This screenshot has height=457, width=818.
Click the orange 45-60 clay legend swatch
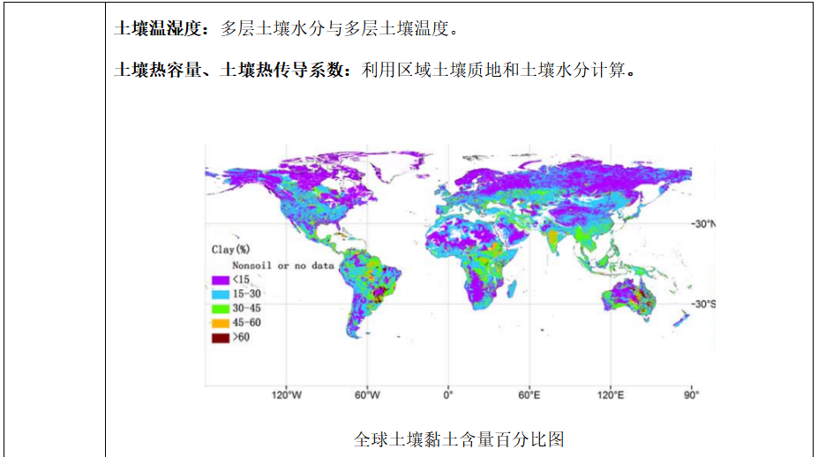click(220, 324)
